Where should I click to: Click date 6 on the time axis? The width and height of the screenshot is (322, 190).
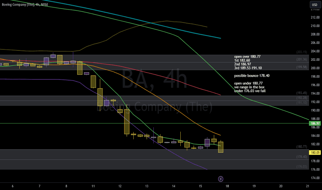coord(13,186)
